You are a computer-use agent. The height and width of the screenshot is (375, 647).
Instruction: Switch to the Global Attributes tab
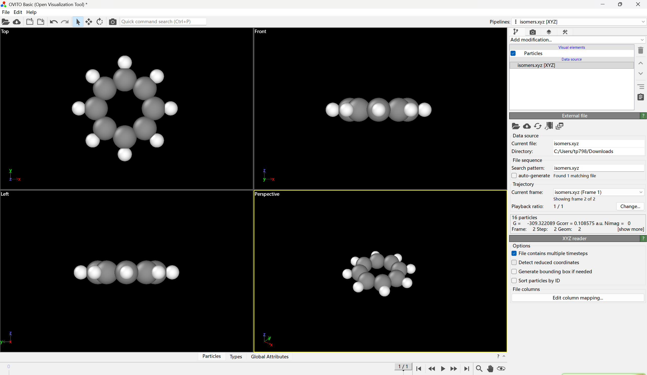pyautogui.click(x=270, y=357)
